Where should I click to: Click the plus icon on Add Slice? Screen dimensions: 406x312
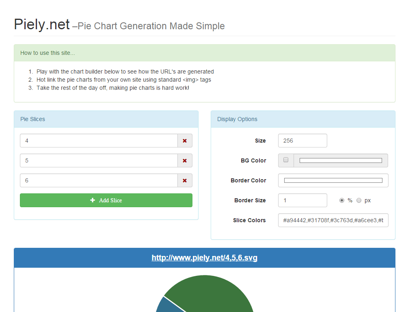[x=93, y=200]
